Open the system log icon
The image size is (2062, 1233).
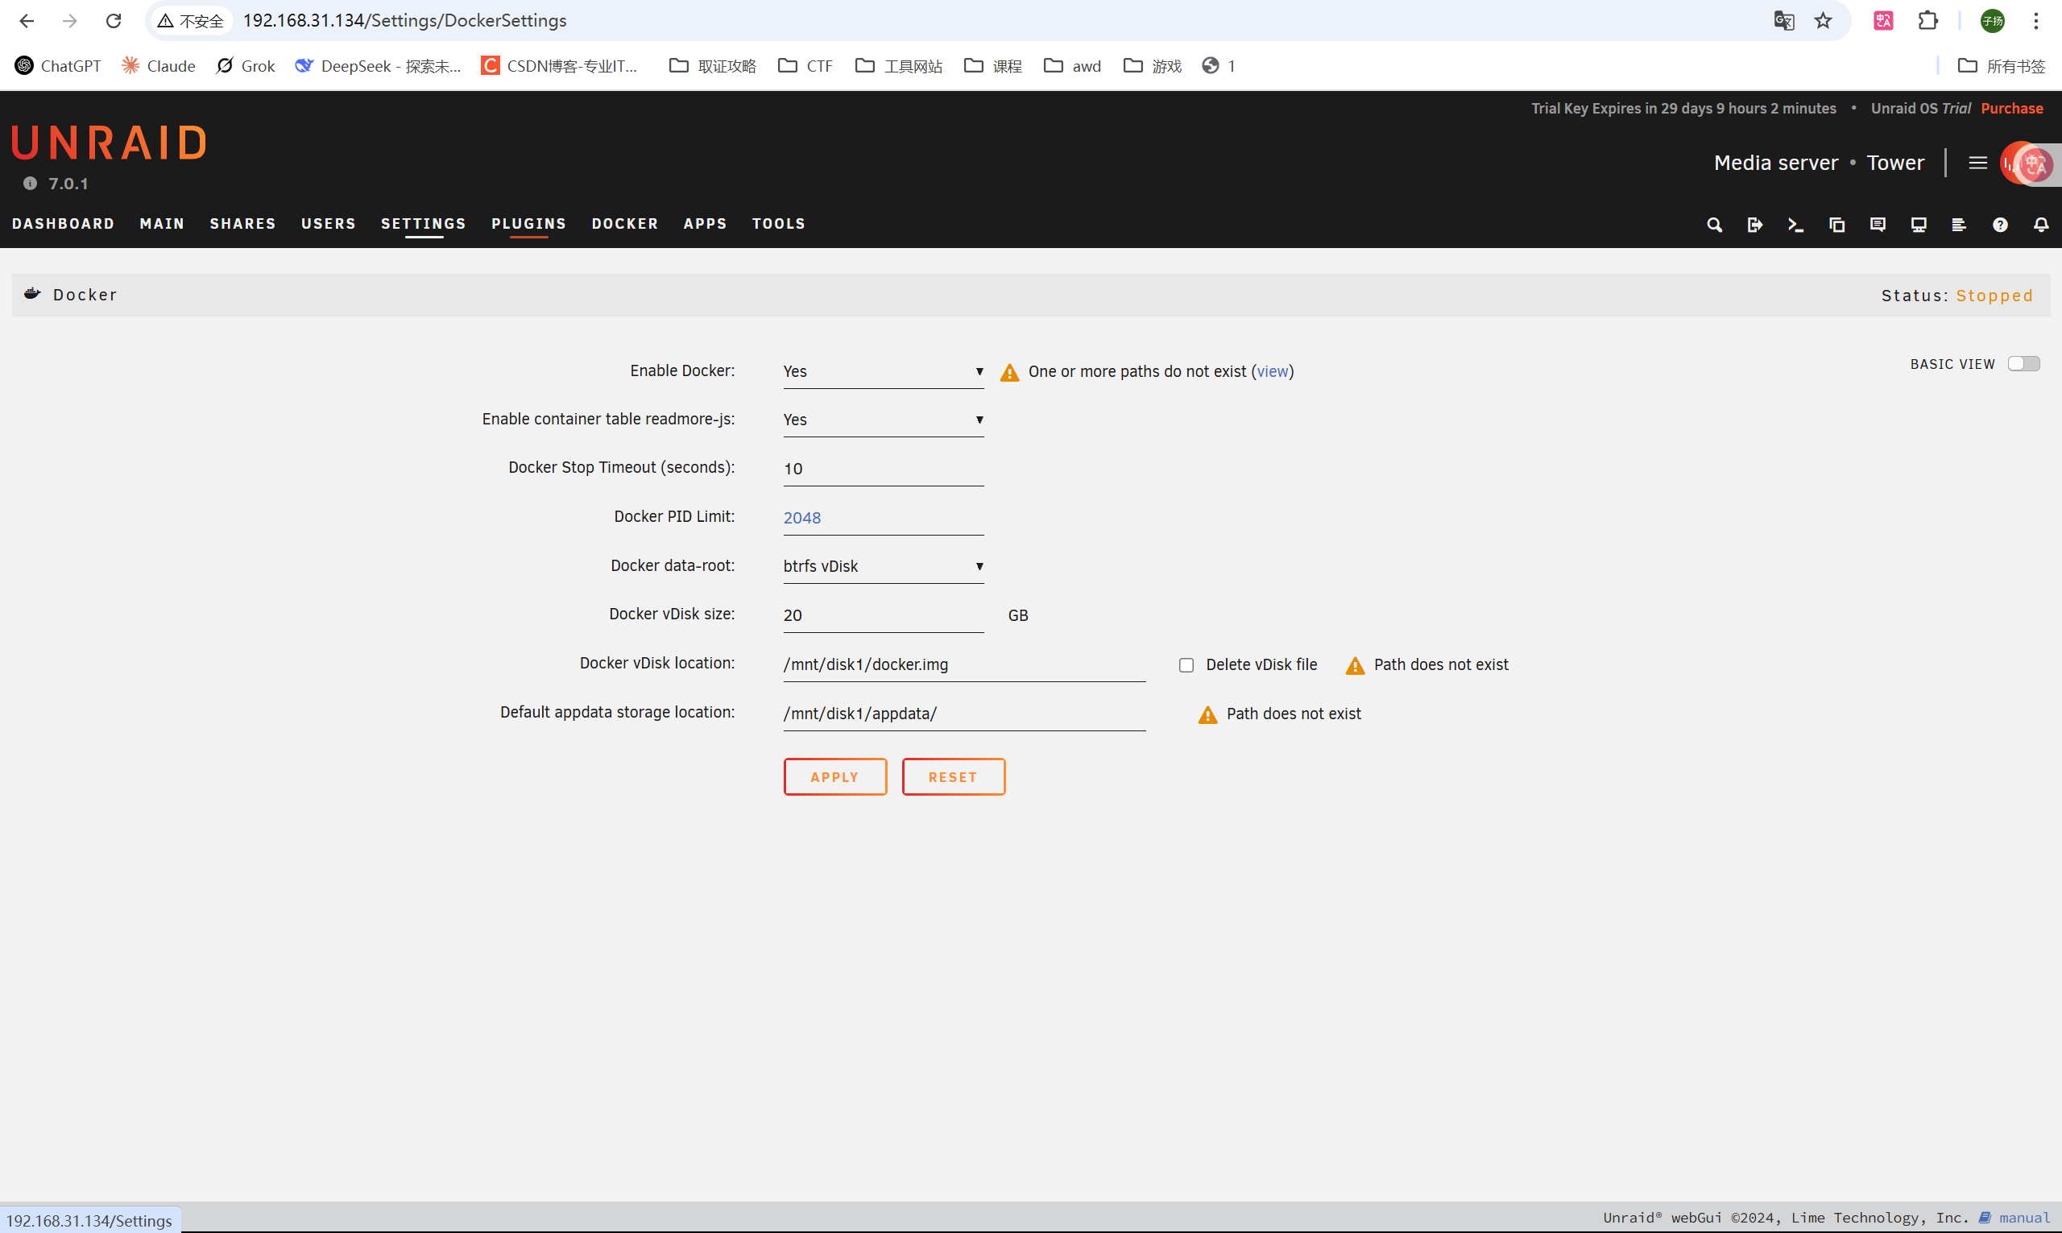click(x=1959, y=225)
